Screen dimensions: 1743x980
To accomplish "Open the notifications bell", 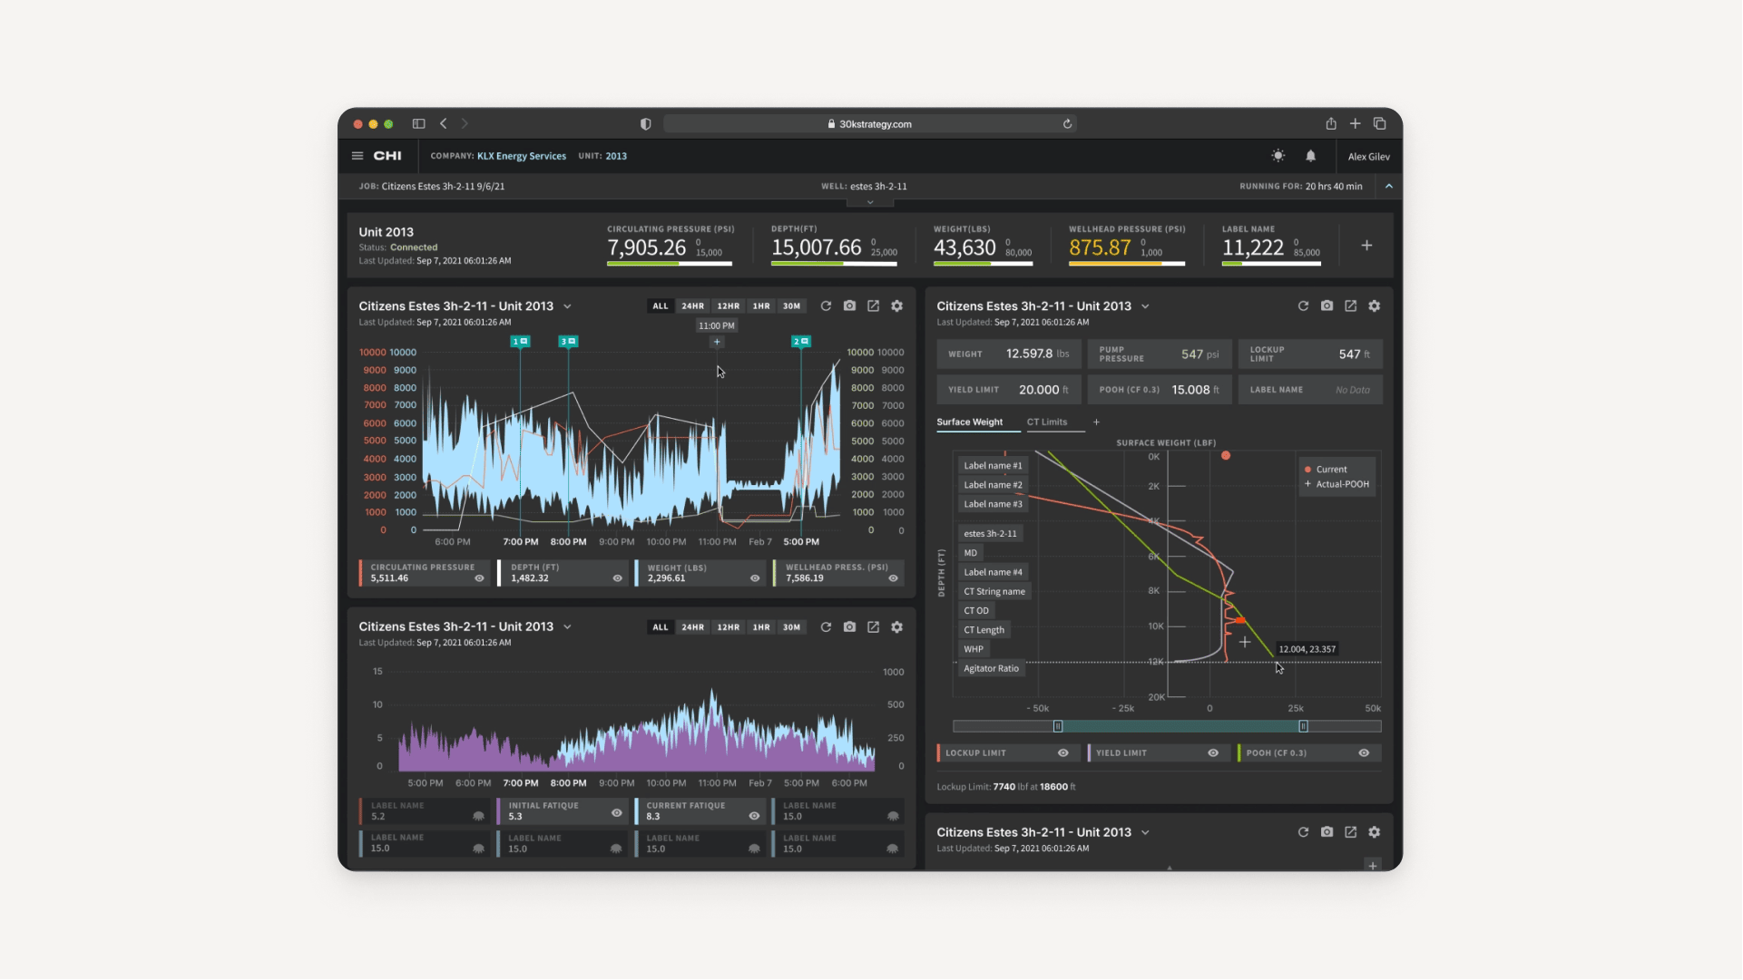I will pos(1310,156).
